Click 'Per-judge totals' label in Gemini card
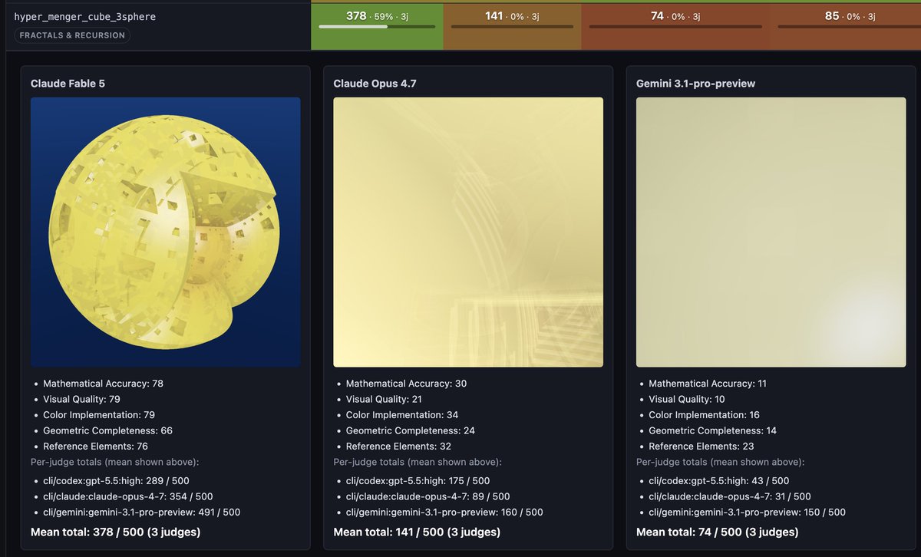The height and width of the screenshot is (557, 921). [721, 462]
